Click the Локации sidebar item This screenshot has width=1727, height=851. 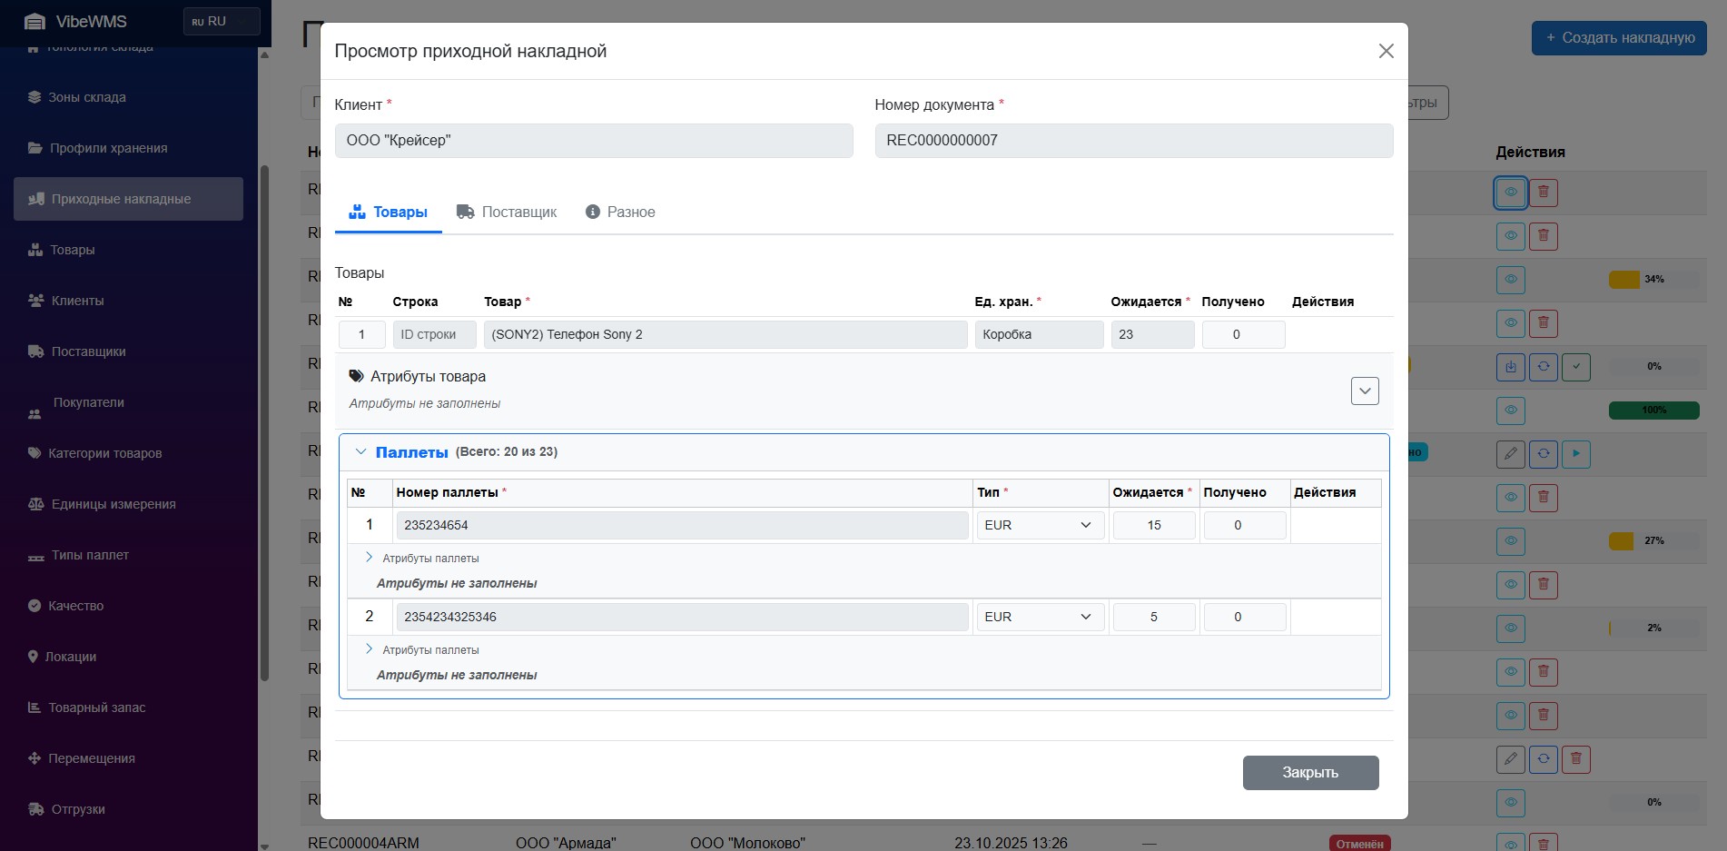(70, 657)
